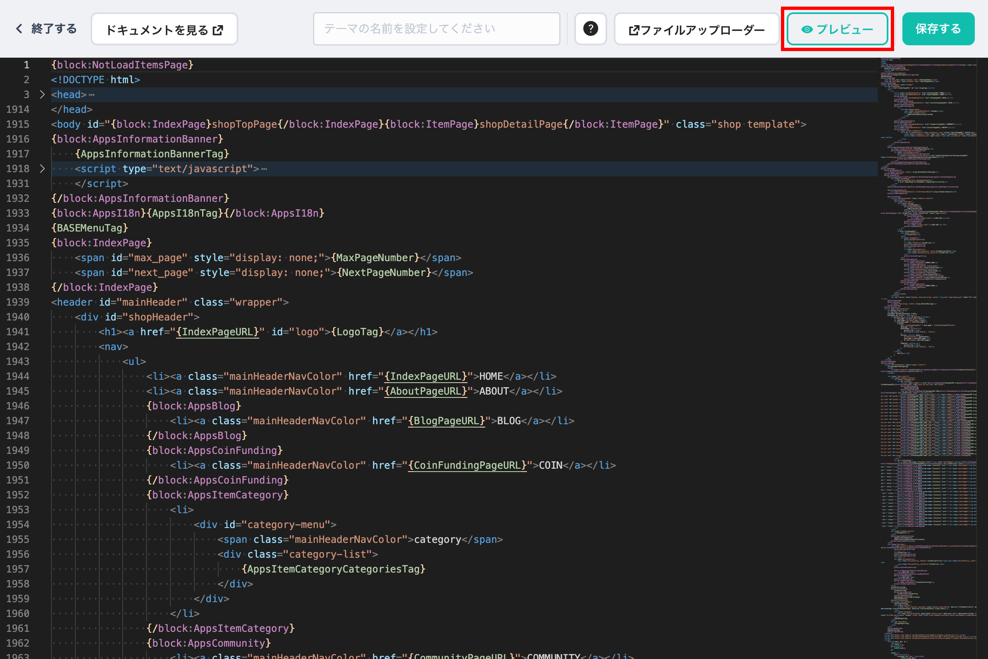Click the {IndexPageURL} link on line 1941

click(217, 332)
